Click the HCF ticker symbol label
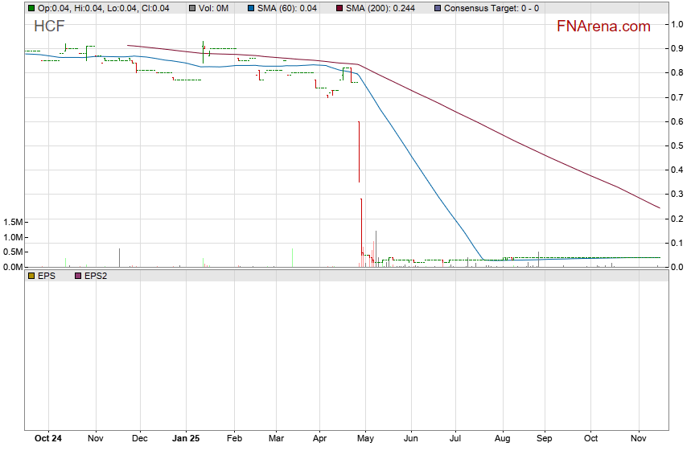 coord(49,27)
